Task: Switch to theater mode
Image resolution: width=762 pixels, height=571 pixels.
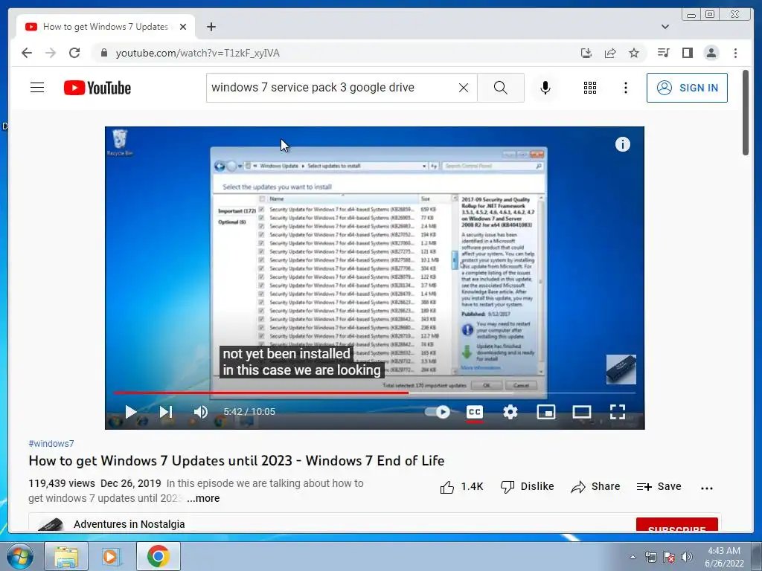Action: (582, 412)
